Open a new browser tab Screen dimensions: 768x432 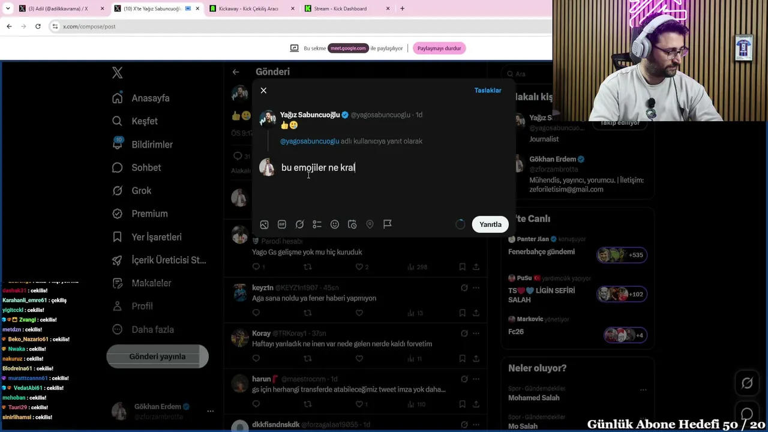click(x=402, y=8)
